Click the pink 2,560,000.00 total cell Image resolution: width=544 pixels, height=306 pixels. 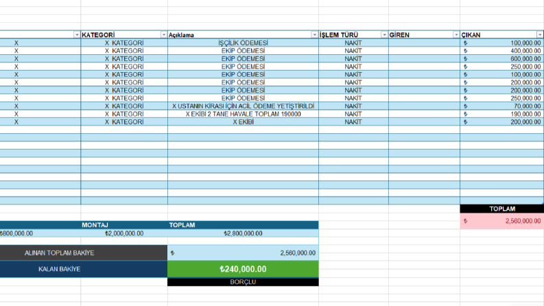(x=502, y=221)
